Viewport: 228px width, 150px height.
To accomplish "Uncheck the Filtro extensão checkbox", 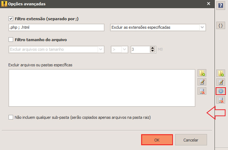I will pos(11,19).
